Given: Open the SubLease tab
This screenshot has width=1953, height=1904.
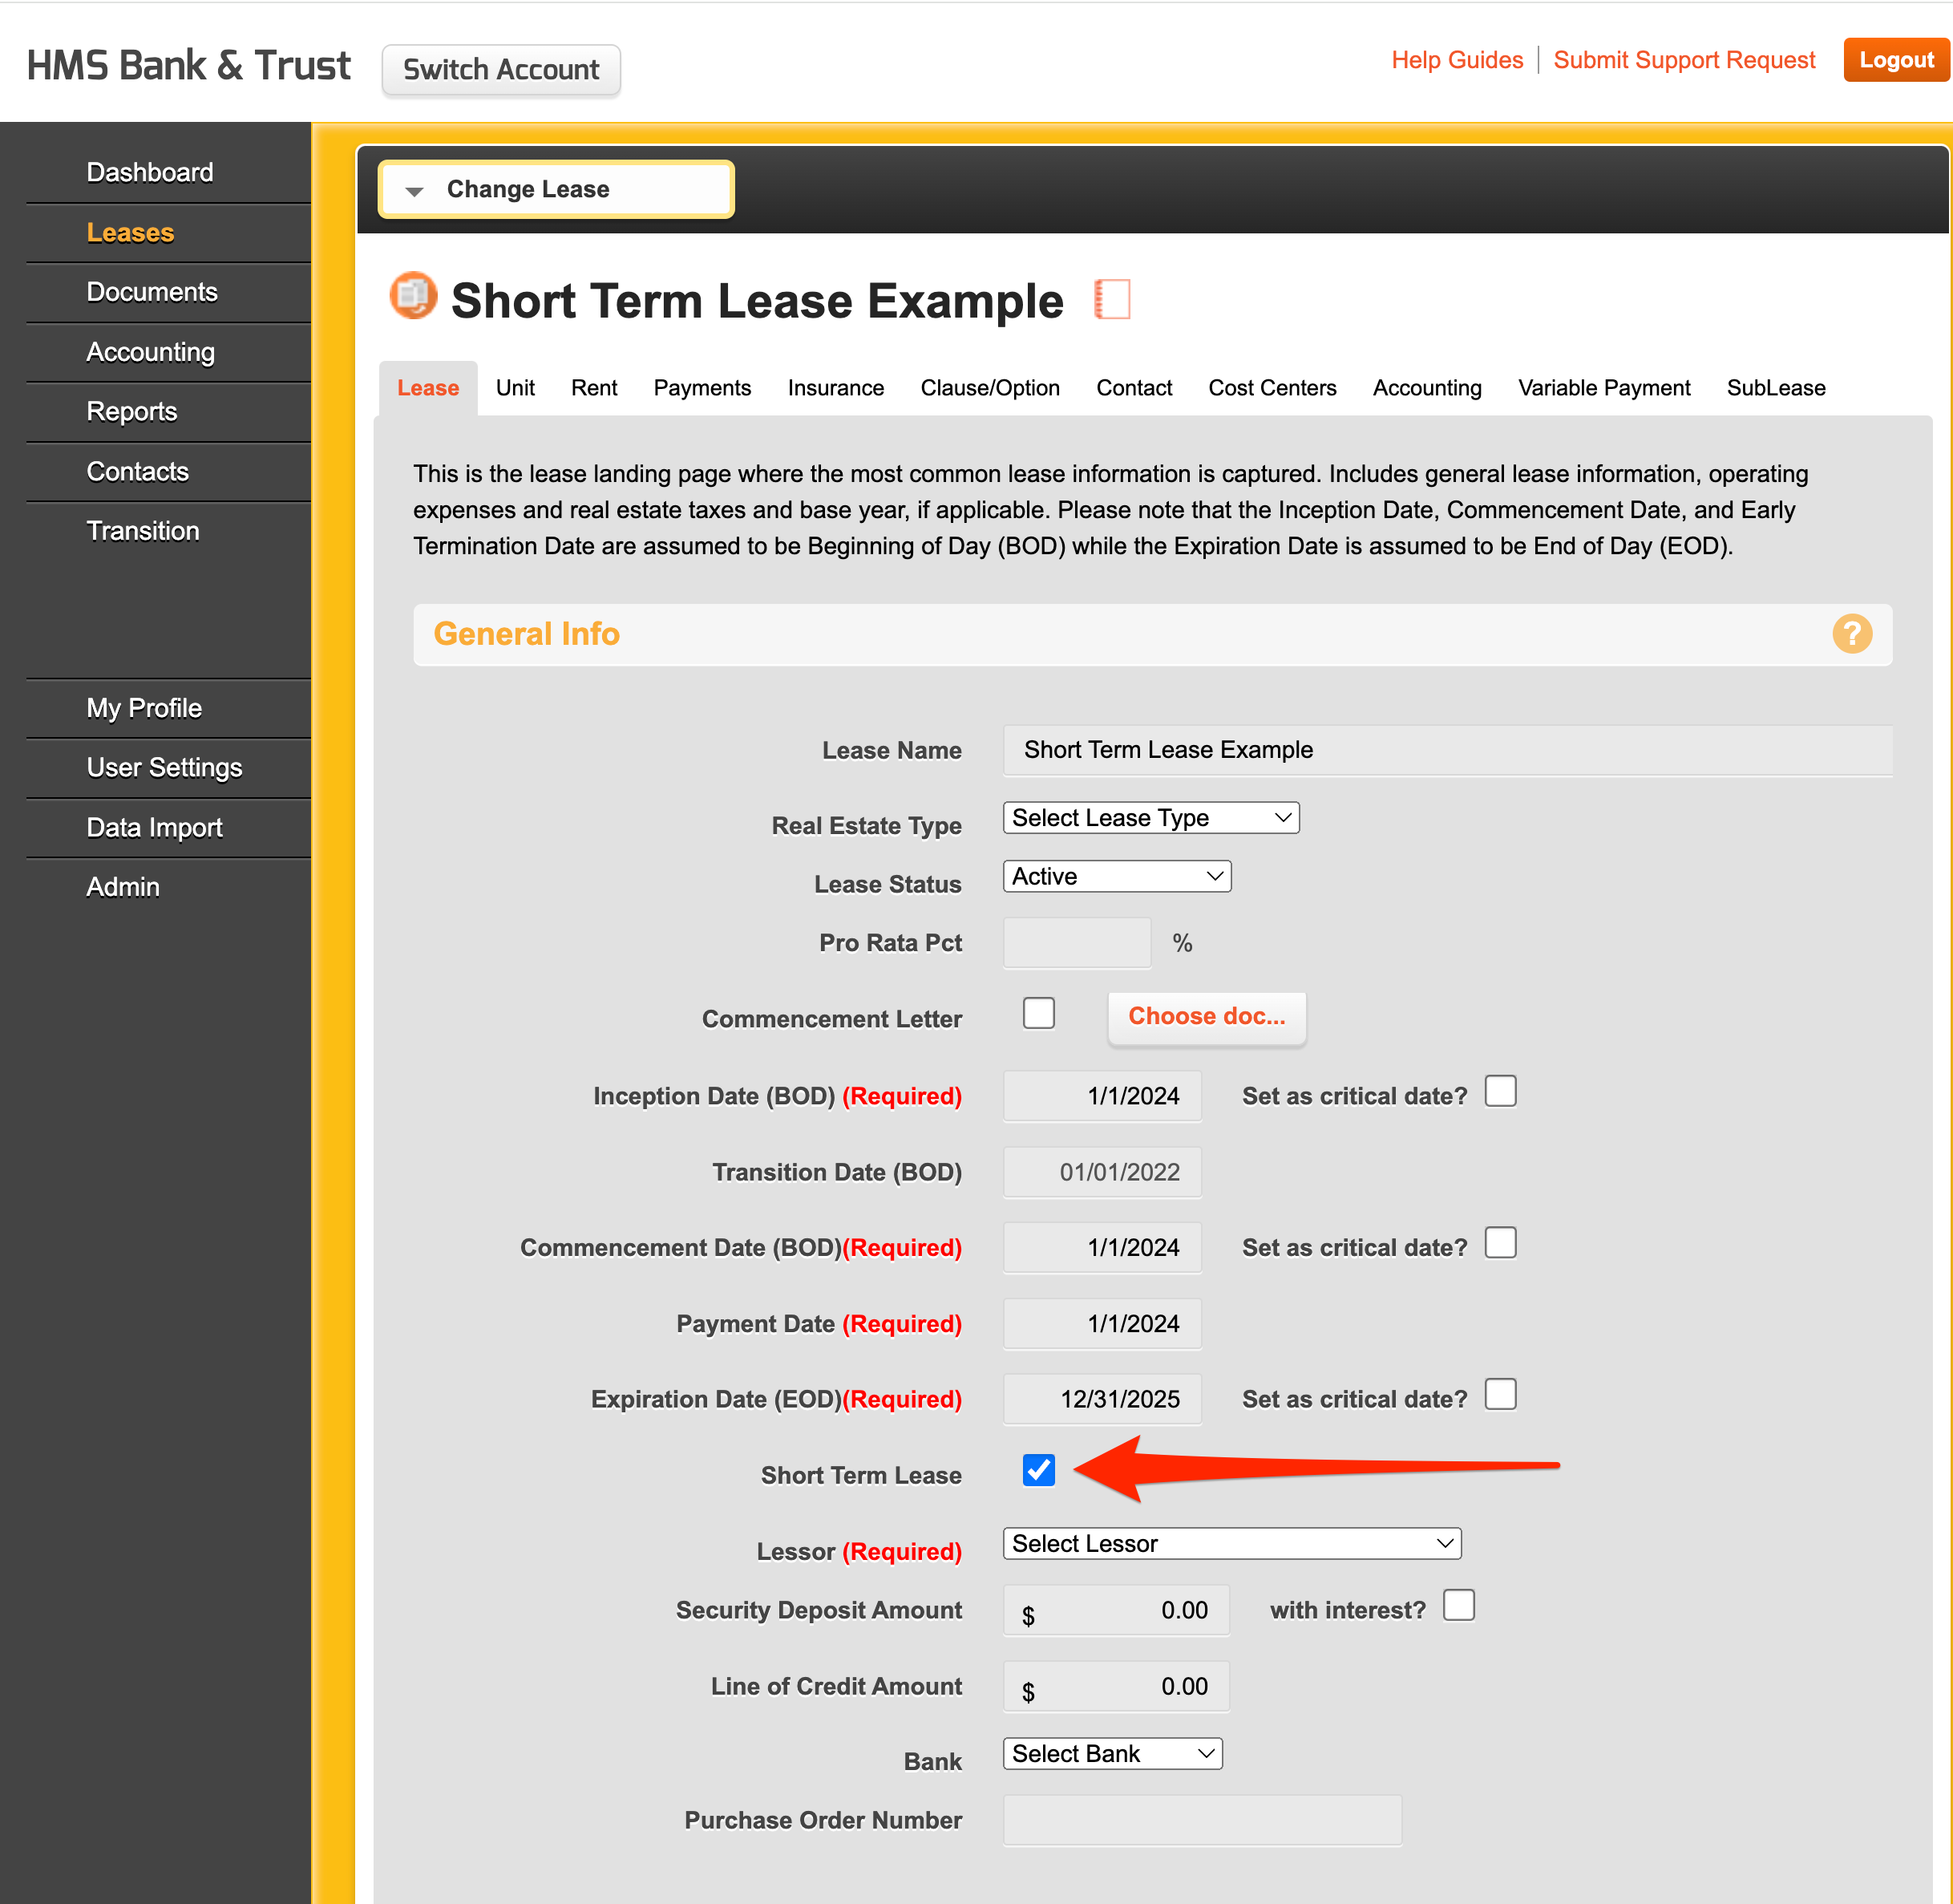Looking at the screenshot, I should click(x=1775, y=388).
